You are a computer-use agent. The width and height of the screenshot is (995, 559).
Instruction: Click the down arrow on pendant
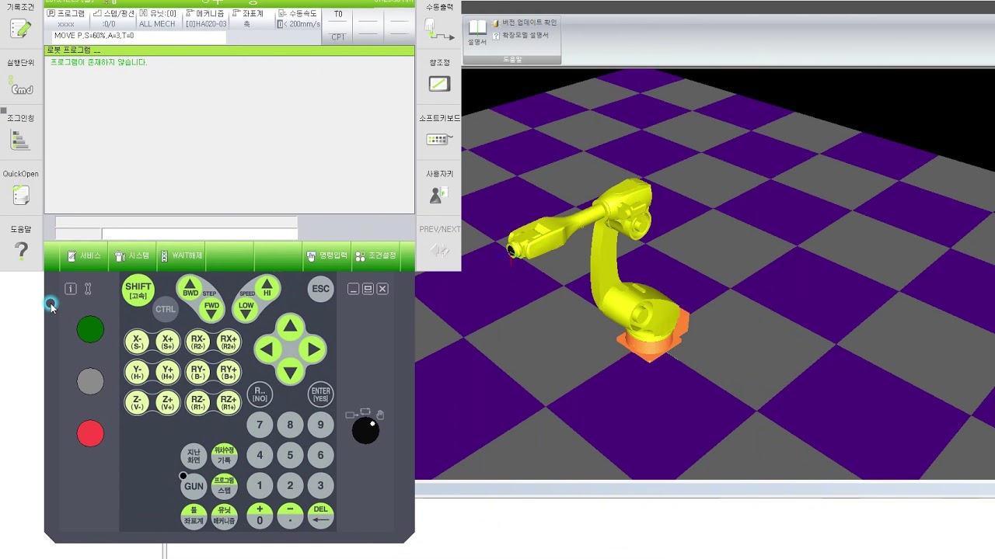point(290,373)
